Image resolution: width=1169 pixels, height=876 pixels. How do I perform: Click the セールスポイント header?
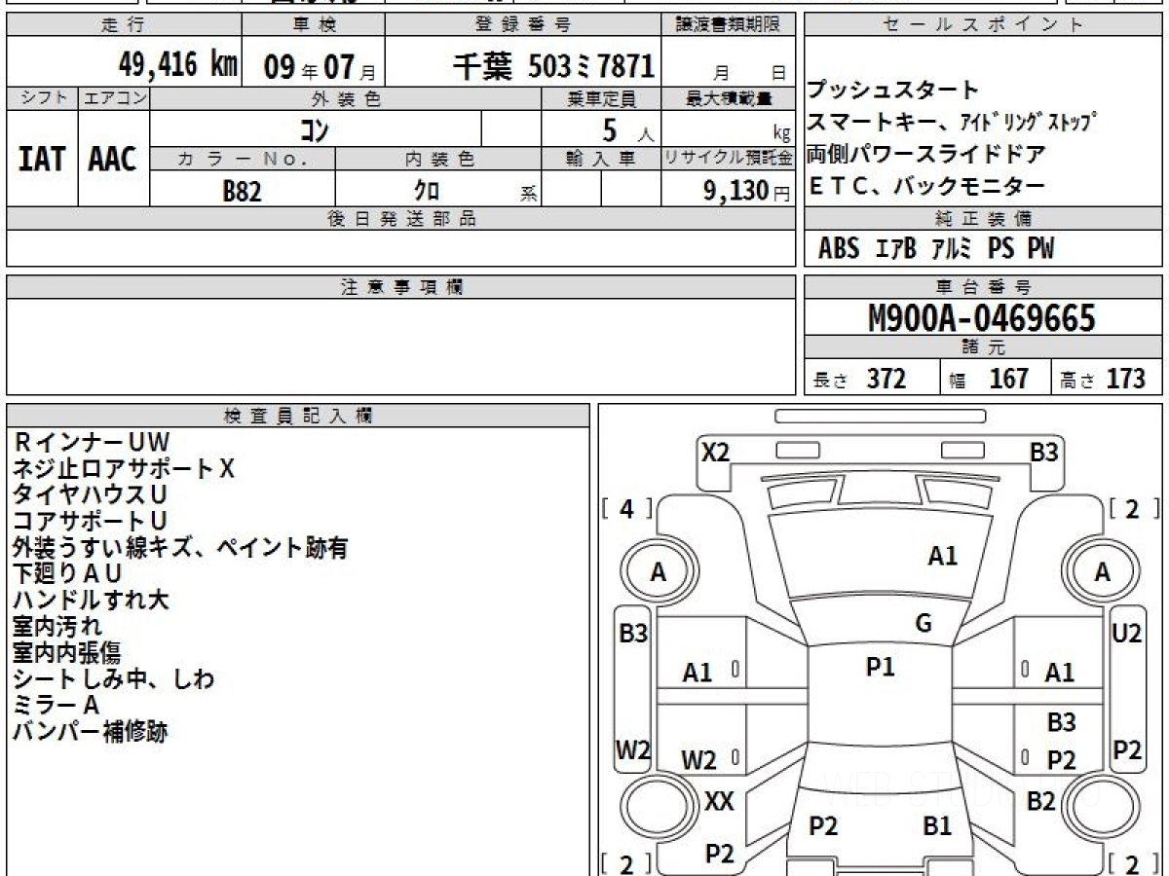984,25
